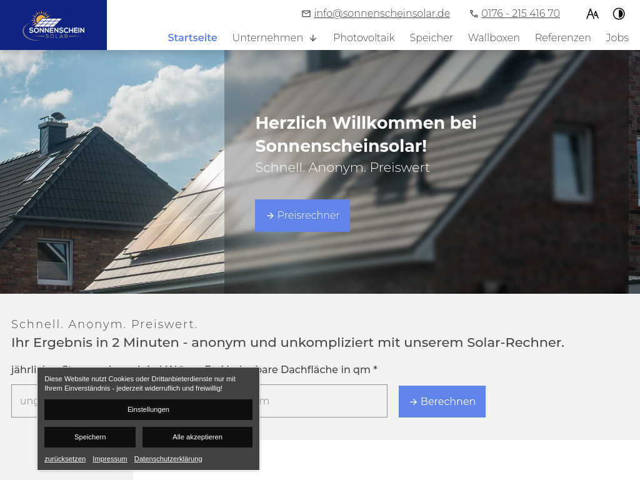The width and height of the screenshot is (640, 480).
Task: Click the envelope icon beside the email address
Action: click(x=306, y=13)
